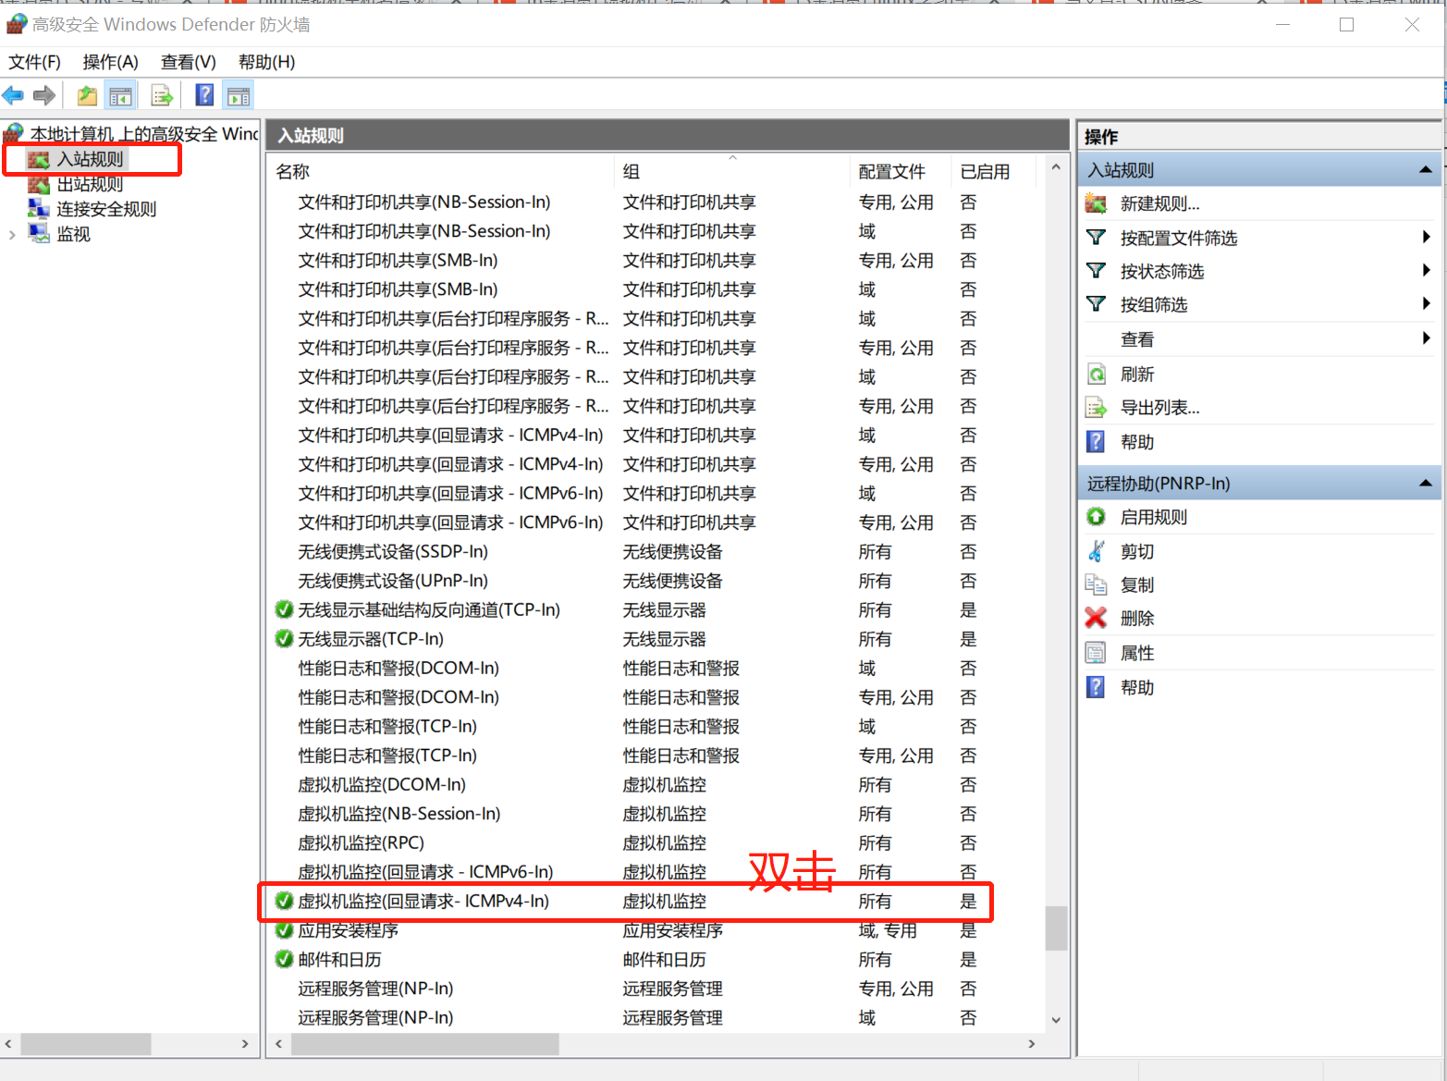Collapse the 远程协助(PNRP-In) actions section

point(1425,483)
